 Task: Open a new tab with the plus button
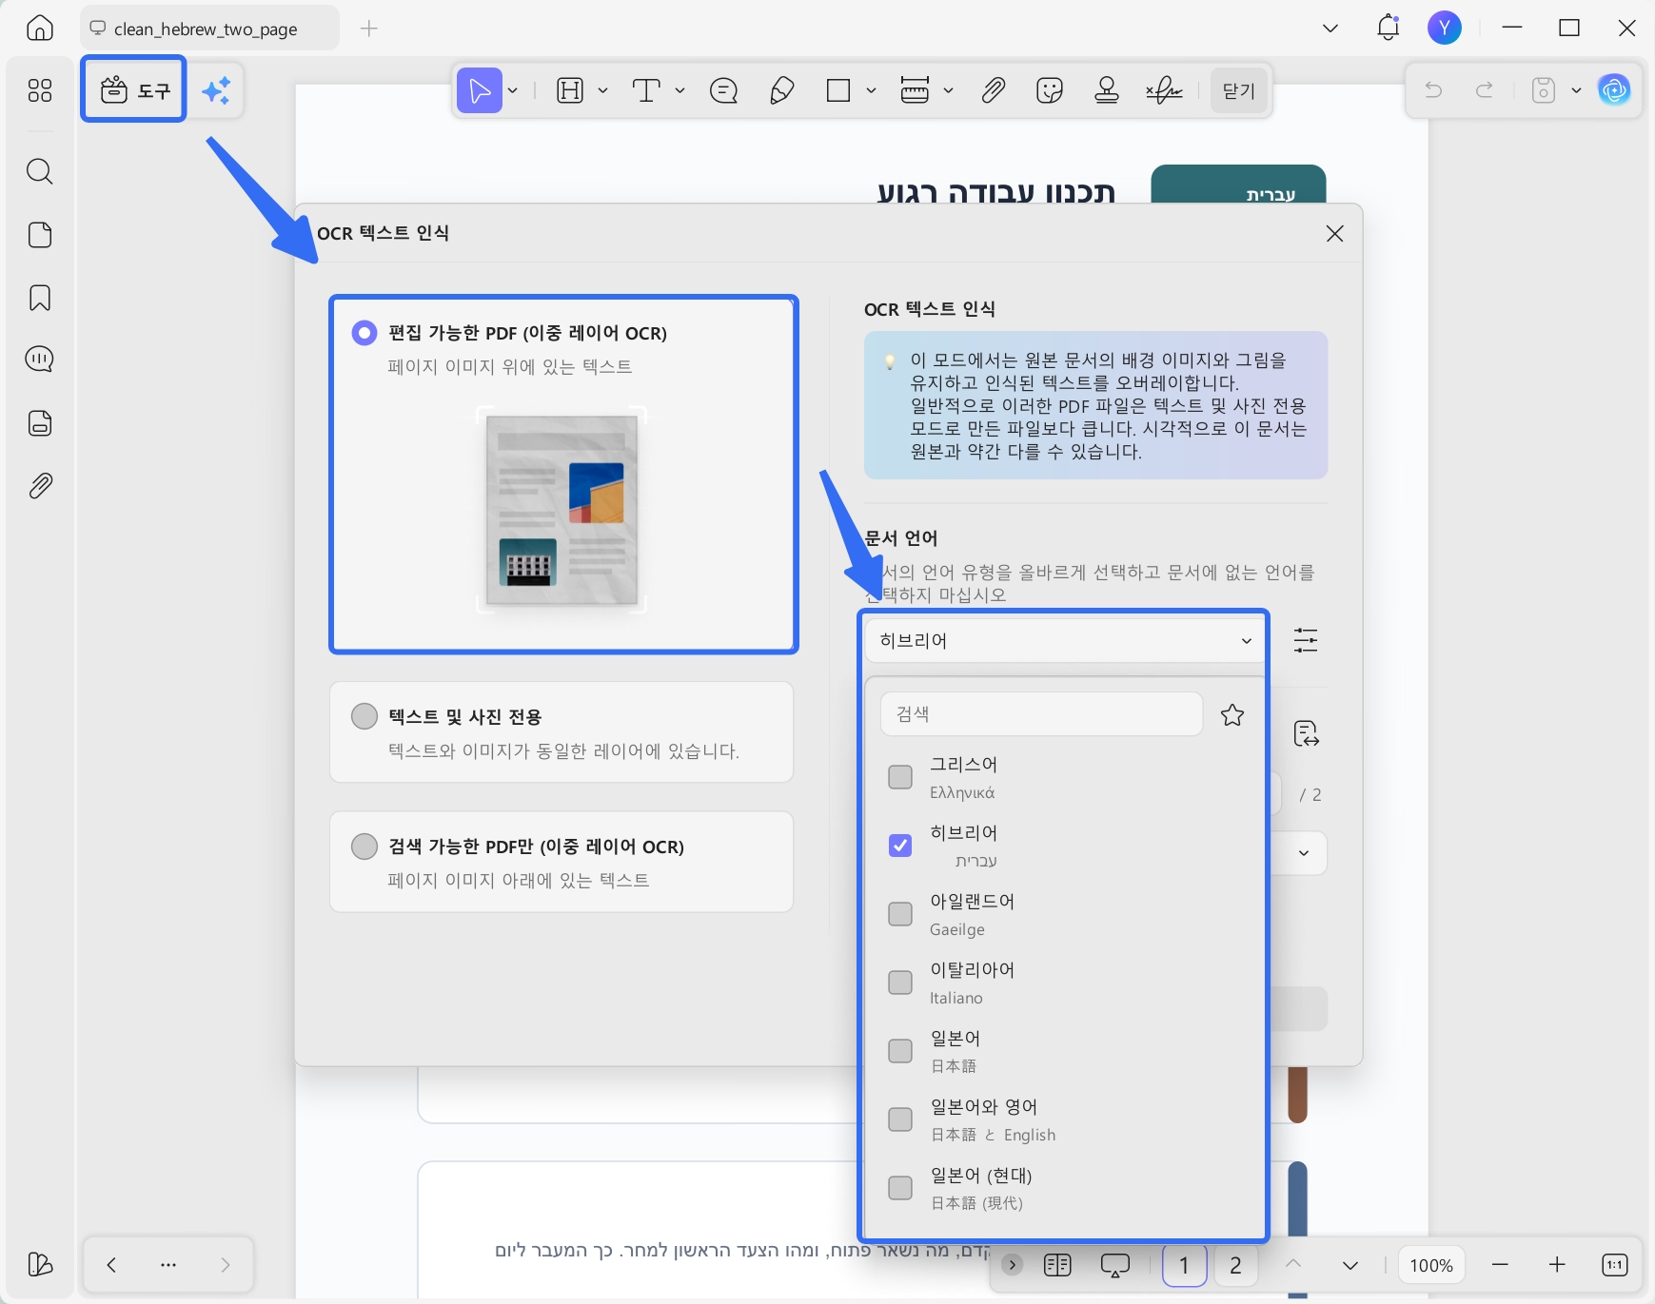pos(369,28)
